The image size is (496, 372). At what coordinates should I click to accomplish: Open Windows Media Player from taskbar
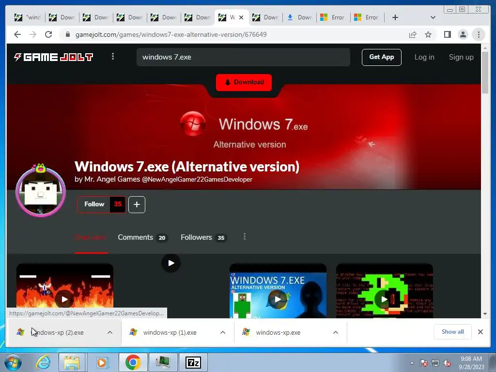[x=102, y=362]
